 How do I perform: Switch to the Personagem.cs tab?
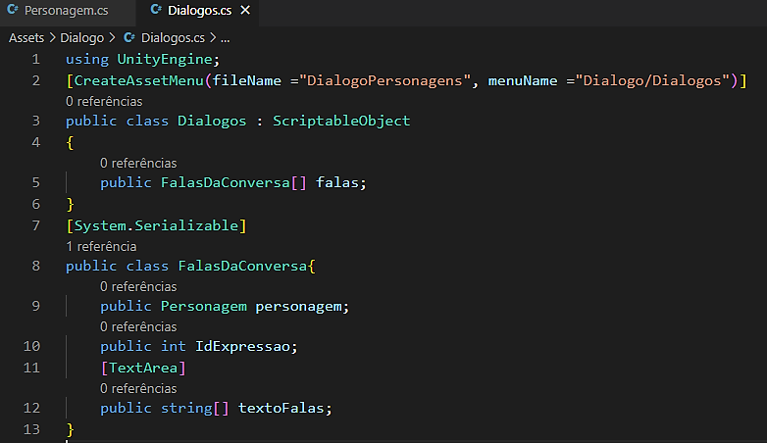[x=65, y=12]
